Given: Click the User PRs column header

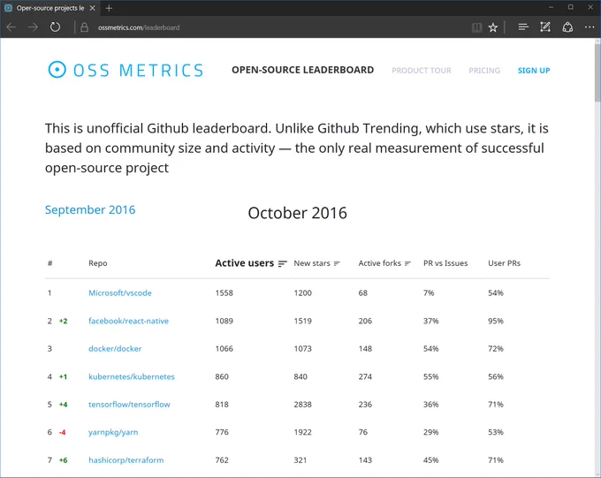Looking at the screenshot, I should pyautogui.click(x=504, y=263).
